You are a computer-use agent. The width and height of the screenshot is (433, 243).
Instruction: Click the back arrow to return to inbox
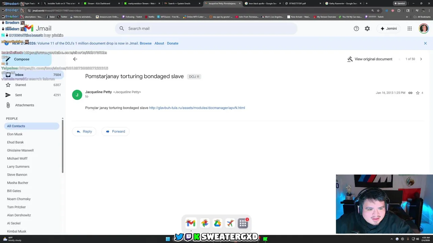(x=75, y=59)
